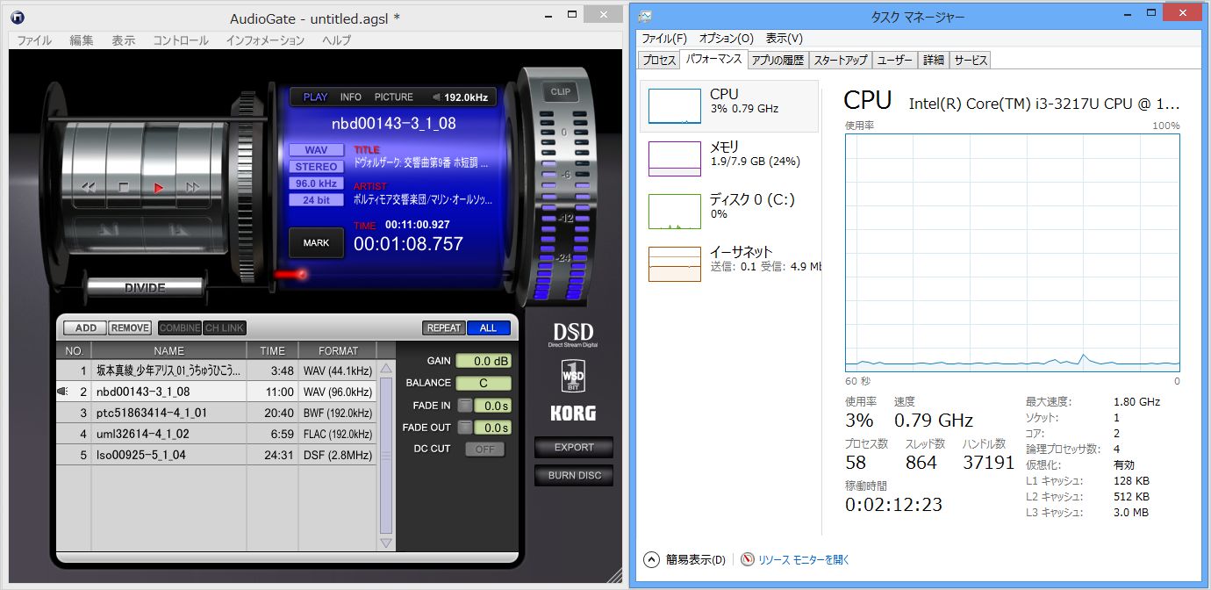Click the FORMAT column header
The image size is (1211, 590).
tap(338, 350)
